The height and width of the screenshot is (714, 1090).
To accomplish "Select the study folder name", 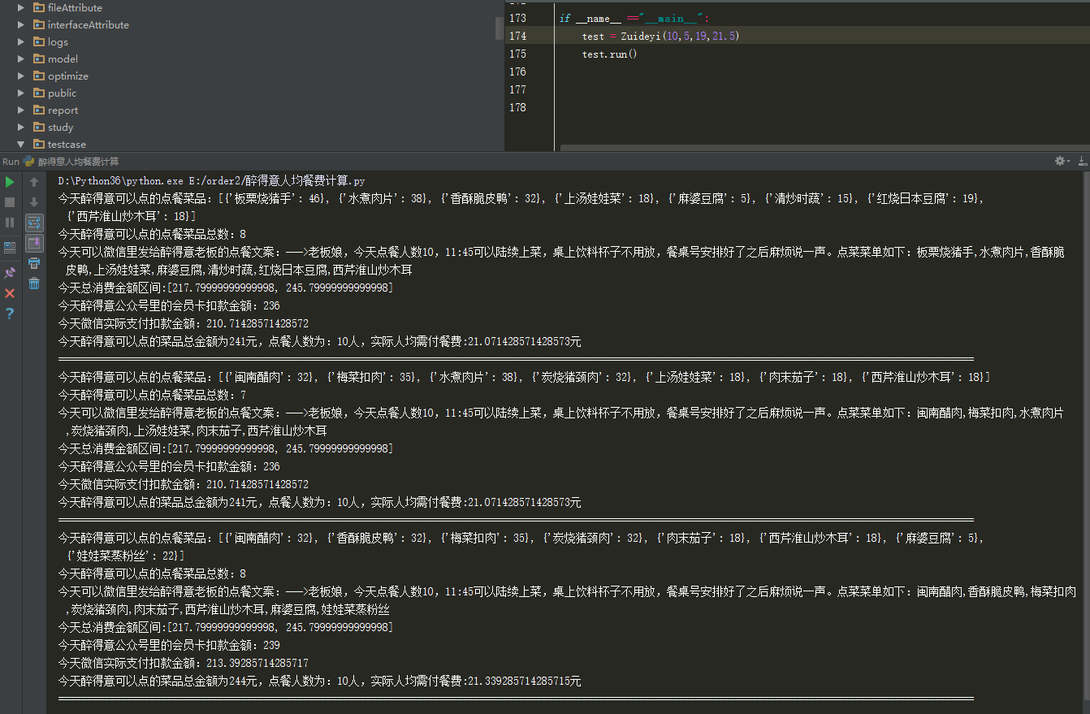I will coord(60,127).
